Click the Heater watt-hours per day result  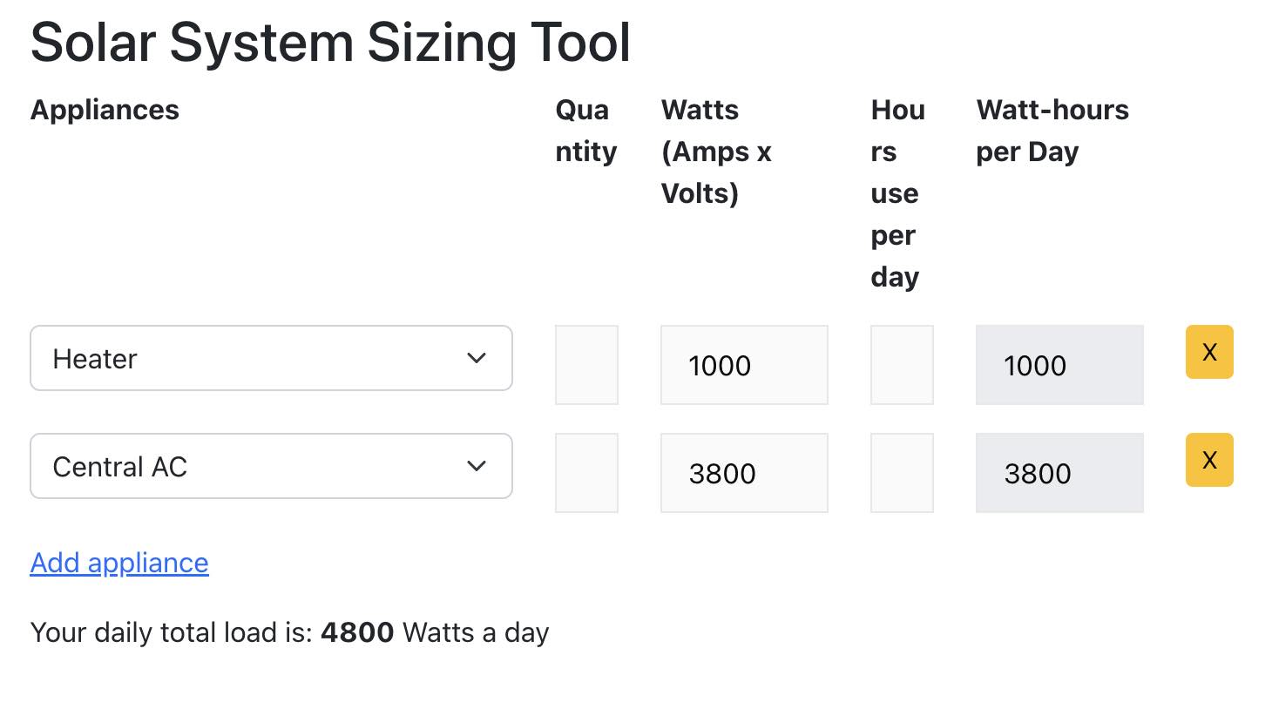coord(1059,365)
